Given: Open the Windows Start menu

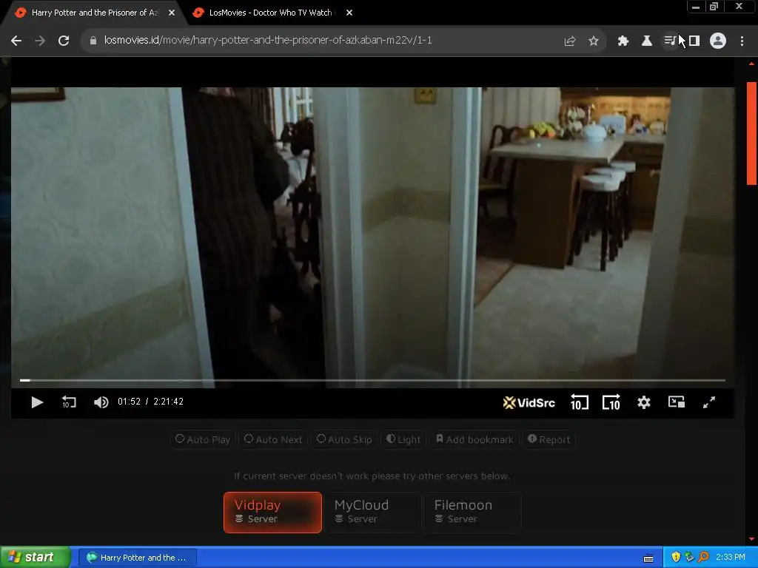Looking at the screenshot, I should coord(35,558).
